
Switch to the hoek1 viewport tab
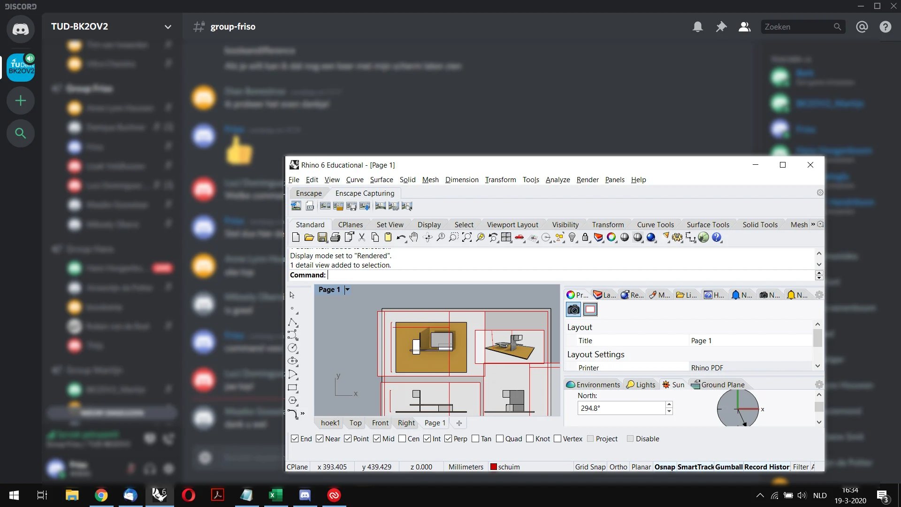330,423
